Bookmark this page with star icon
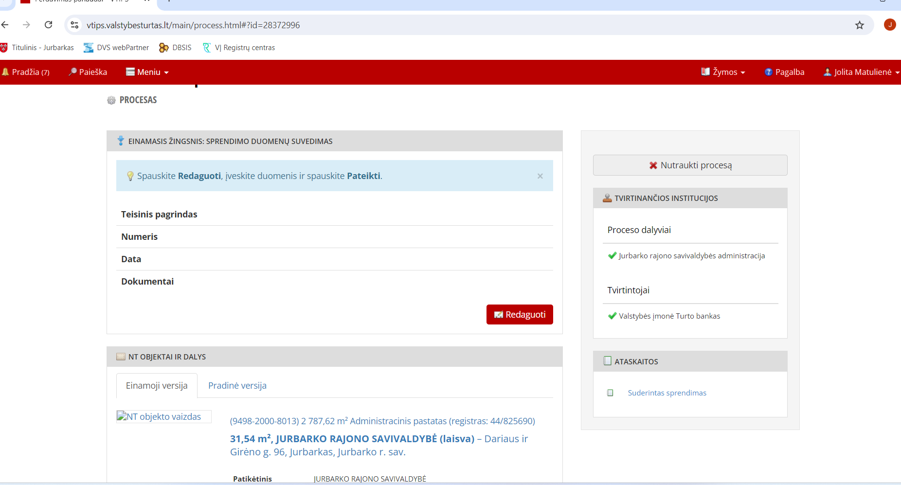The image size is (901, 485). coord(859,25)
